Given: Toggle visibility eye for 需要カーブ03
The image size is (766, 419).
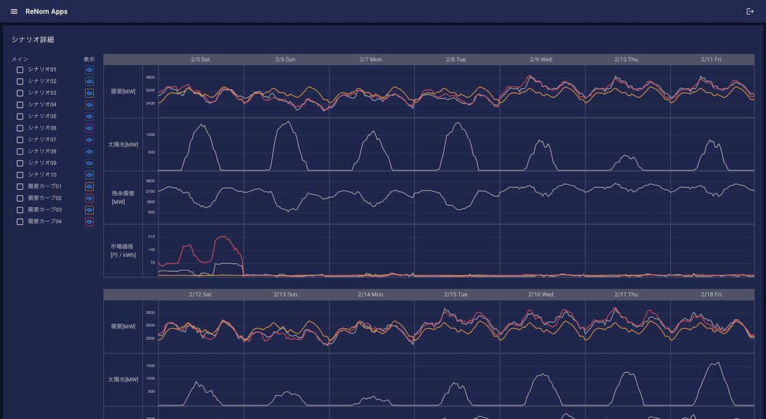Looking at the screenshot, I should coord(89,210).
